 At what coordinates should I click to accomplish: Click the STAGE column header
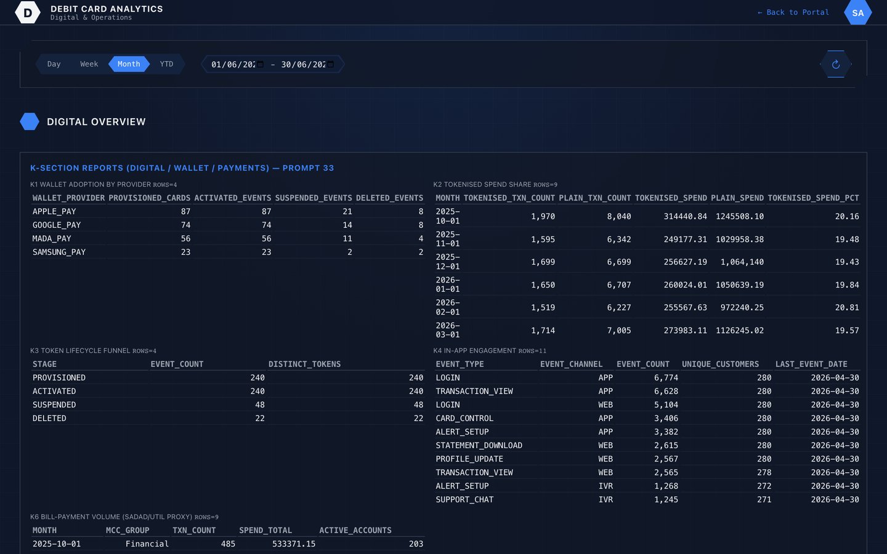point(44,364)
